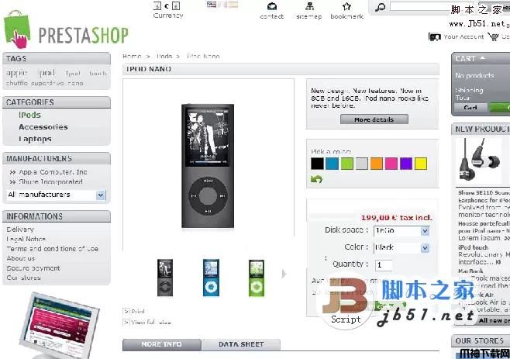Open the Legal Notice link

coord(26,239)
